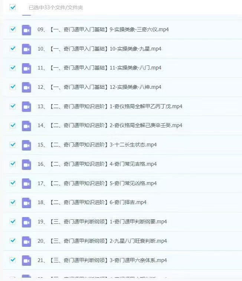Uncheck the checkbox for file 13 甲乙丙丁戊
The image size is (242, 281).
coord(13,106)
